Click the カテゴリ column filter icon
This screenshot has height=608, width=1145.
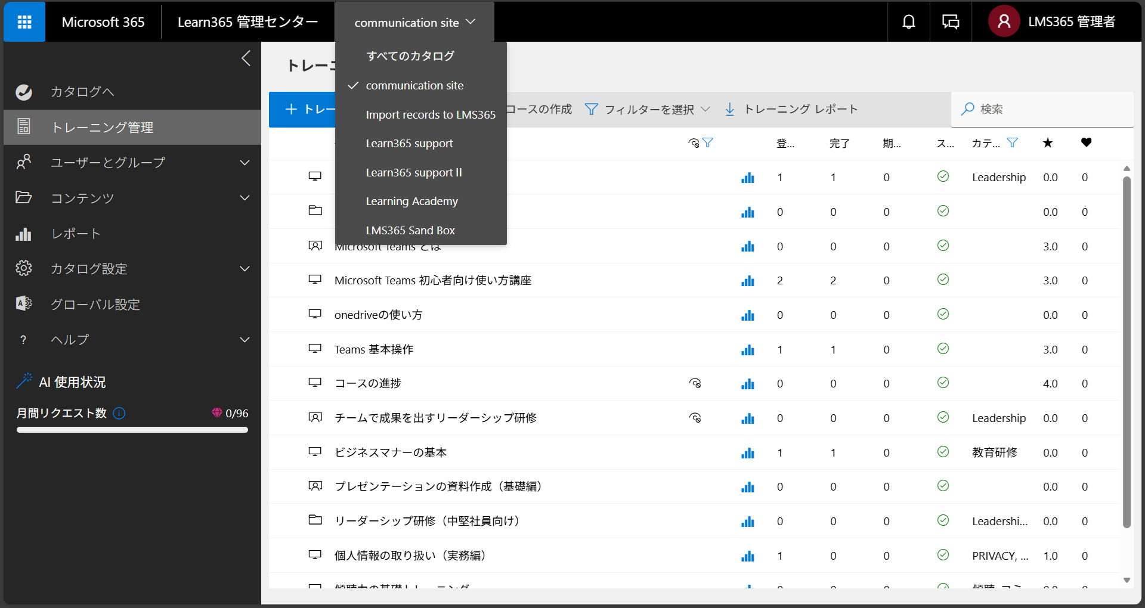[x=1012, y=143]
